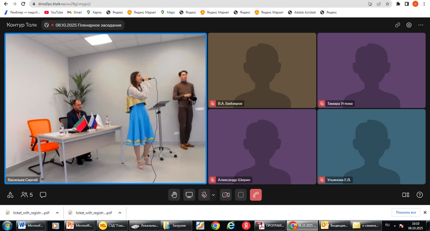Image resolution: width=430 pixels, height=231 pixels.
Task: Expand first ticket_with_registr PDF download menu
Action: click(57, 213)
